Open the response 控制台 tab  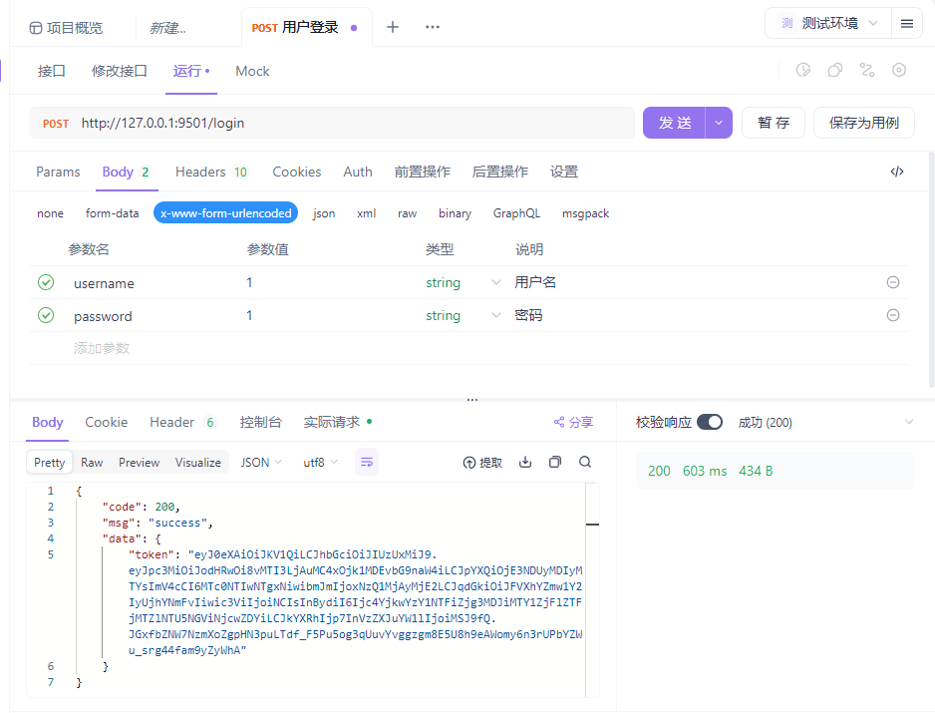260,423
